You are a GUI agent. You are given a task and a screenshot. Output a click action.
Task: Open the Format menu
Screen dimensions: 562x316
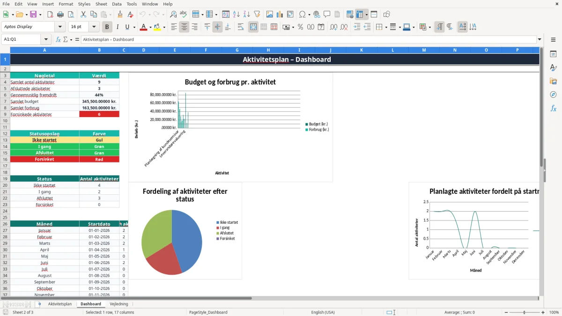66,4
